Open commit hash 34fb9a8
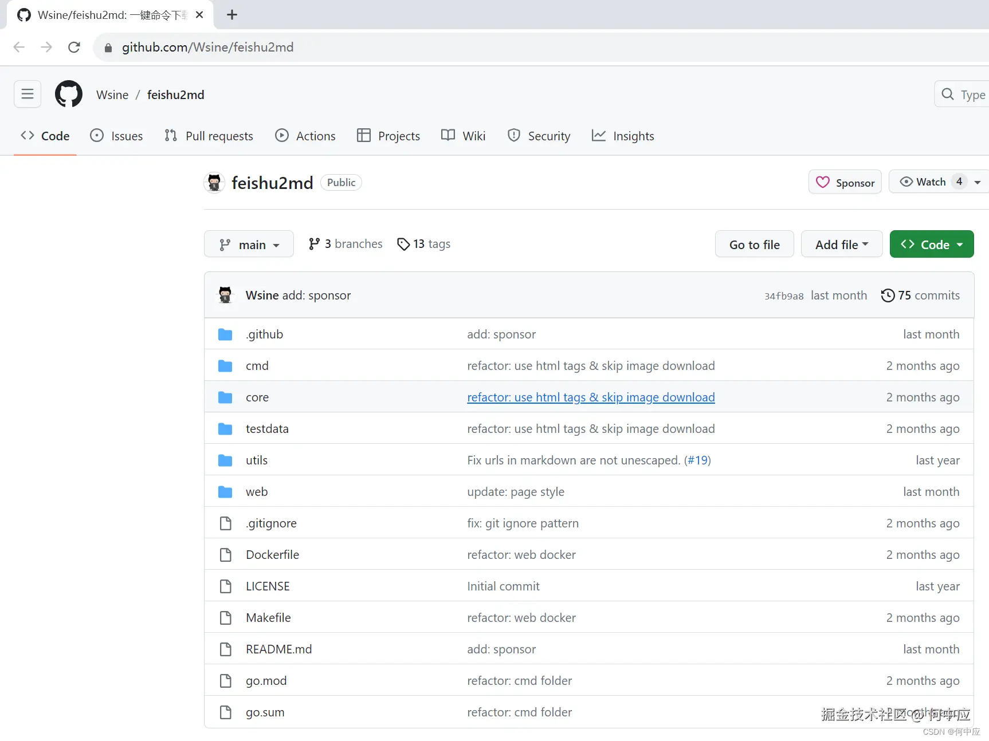Screen dimensions: 989x741 point(784,296)
